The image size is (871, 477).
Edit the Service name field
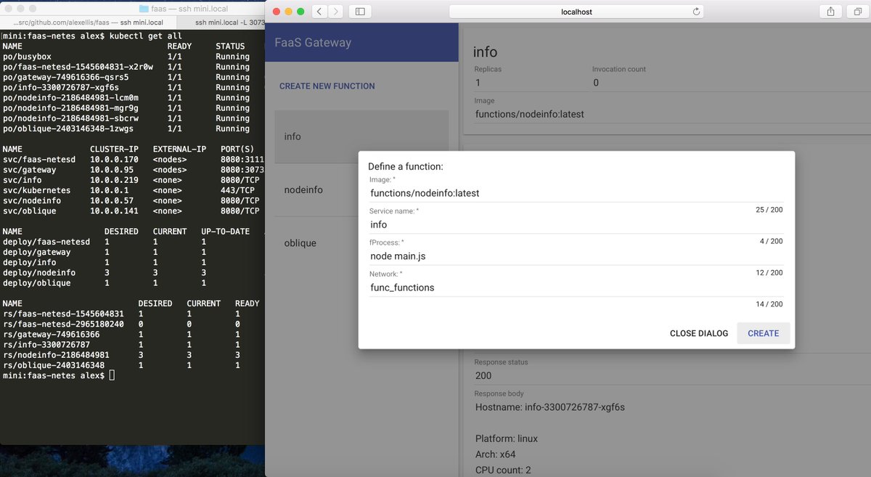point(576,224)
